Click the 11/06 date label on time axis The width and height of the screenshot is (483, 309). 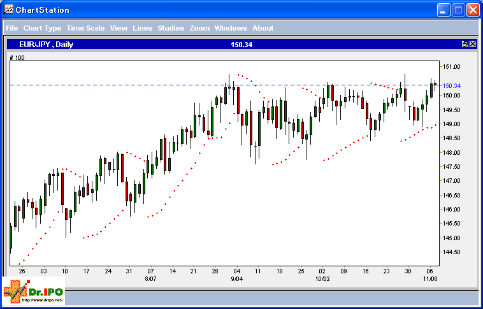coord(430,278)
